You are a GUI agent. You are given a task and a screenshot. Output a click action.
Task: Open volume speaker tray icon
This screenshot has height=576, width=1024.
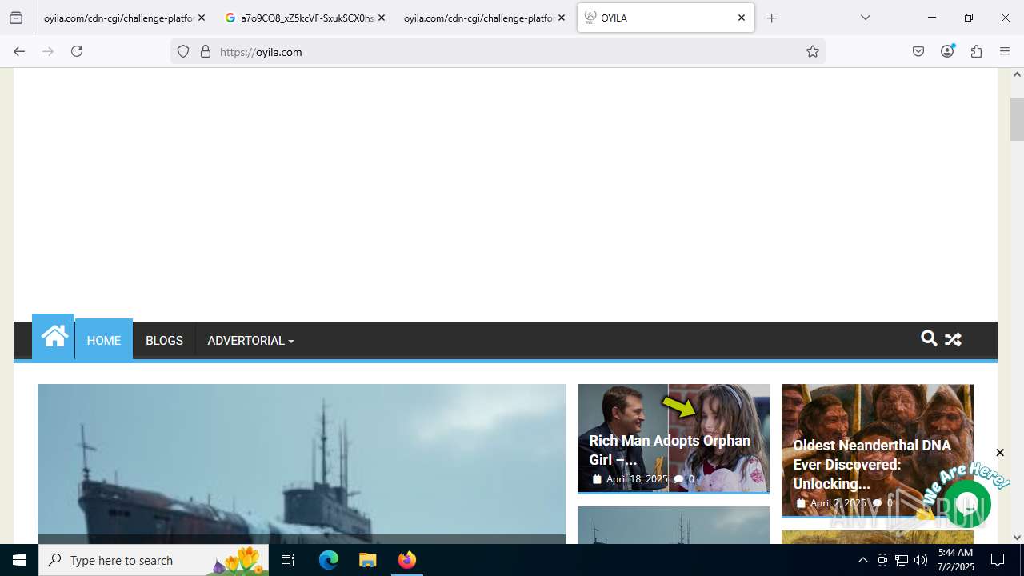tap(921, 560)
